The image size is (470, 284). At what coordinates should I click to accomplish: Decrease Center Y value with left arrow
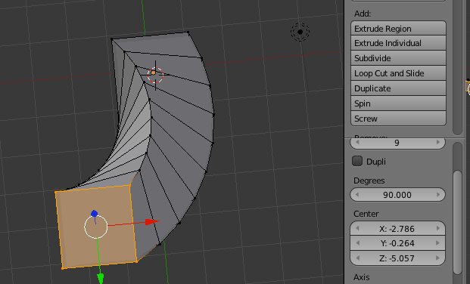tap(357, 243)
